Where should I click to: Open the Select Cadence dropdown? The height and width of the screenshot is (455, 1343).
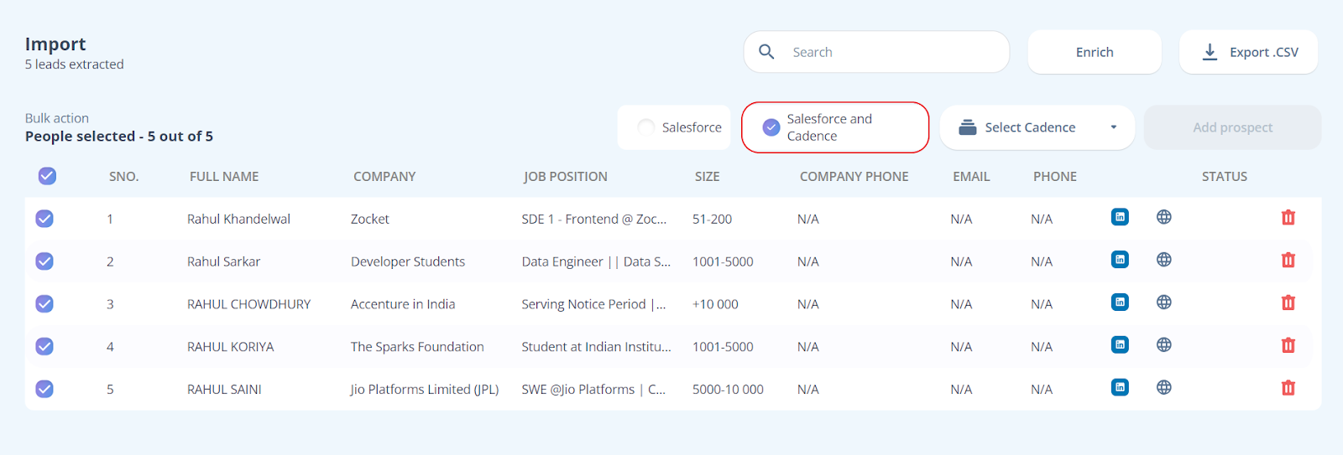(1037, 127)
